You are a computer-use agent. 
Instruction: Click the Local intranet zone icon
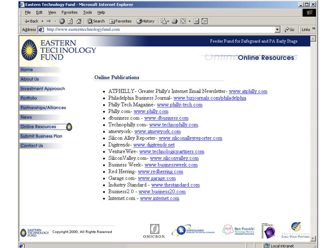(x=267, y=246)
